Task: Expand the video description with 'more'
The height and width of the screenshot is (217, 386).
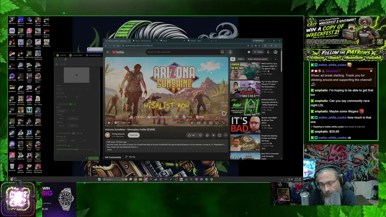Action: (x=109, y=149)
